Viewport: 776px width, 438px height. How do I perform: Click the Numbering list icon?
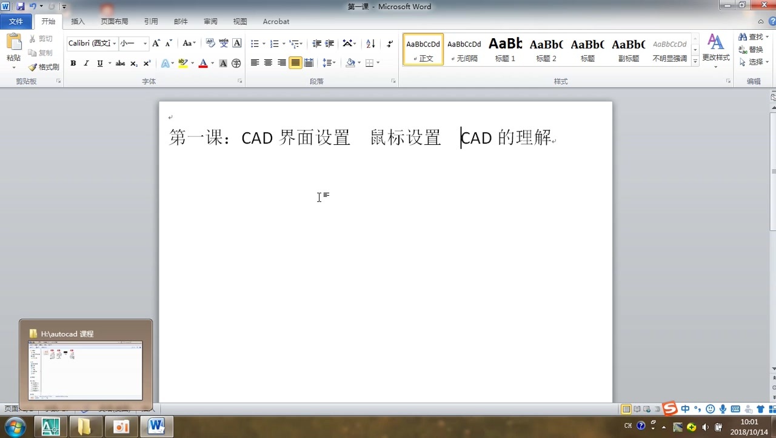(x=274, y=44)
